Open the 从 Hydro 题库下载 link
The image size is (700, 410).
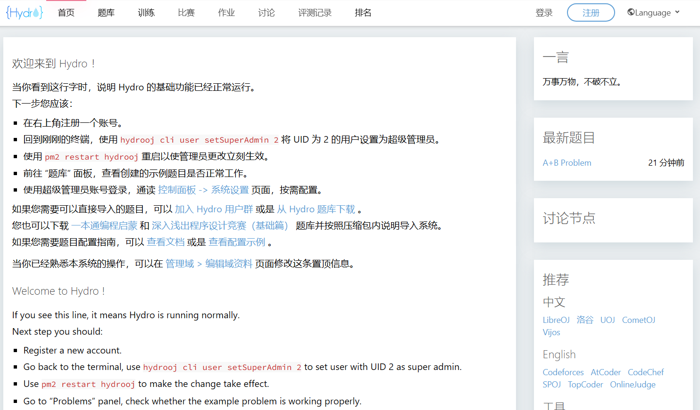316,209
